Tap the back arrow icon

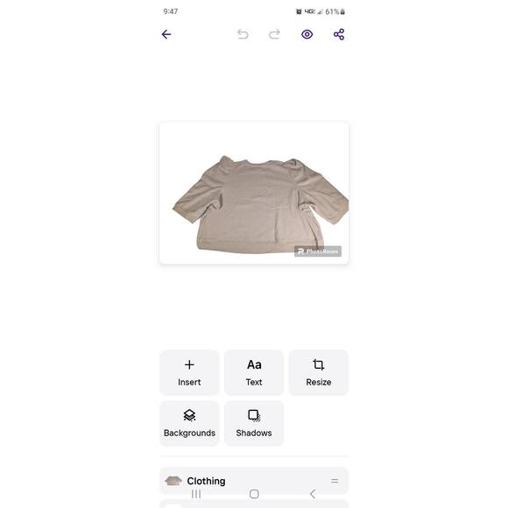click(x=166, y=34)
